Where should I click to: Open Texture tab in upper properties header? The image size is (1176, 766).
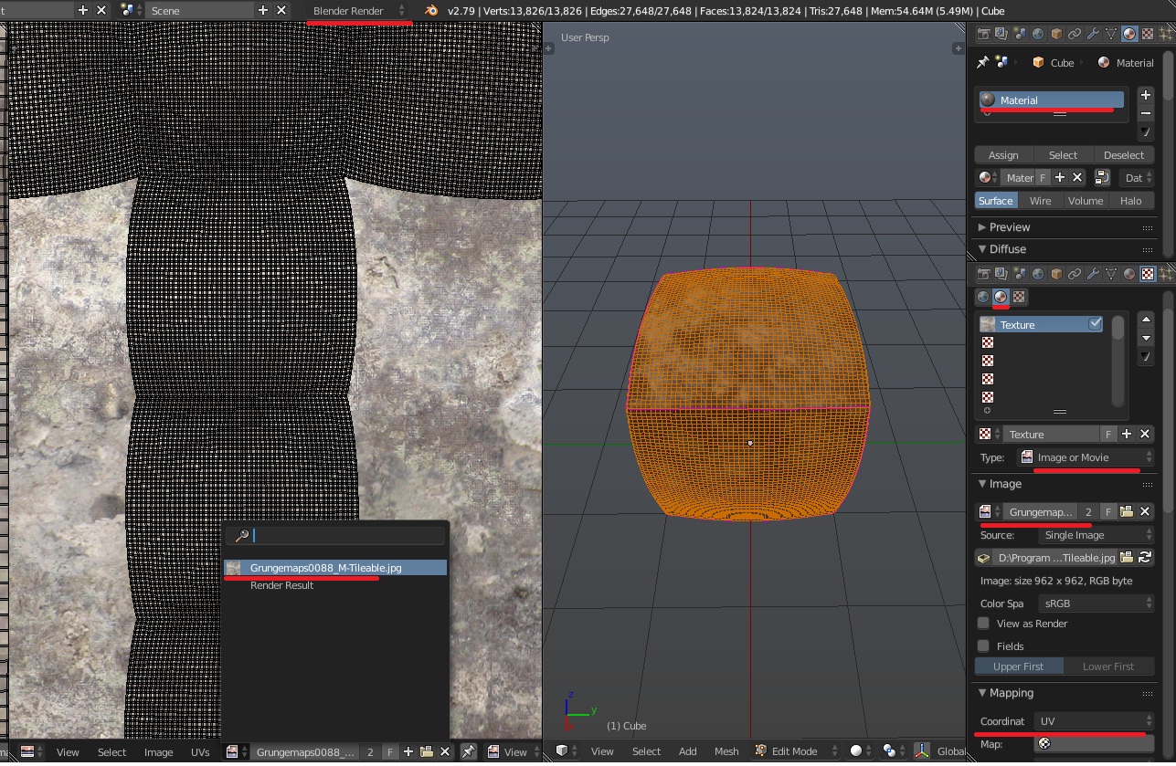(x=1148, y=34)
